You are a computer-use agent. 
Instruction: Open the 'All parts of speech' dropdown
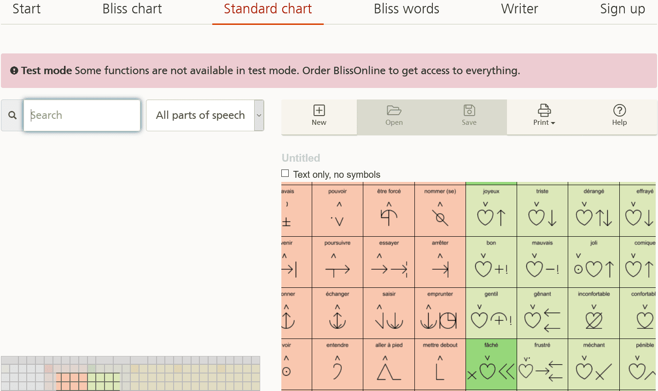pos(205,115)
